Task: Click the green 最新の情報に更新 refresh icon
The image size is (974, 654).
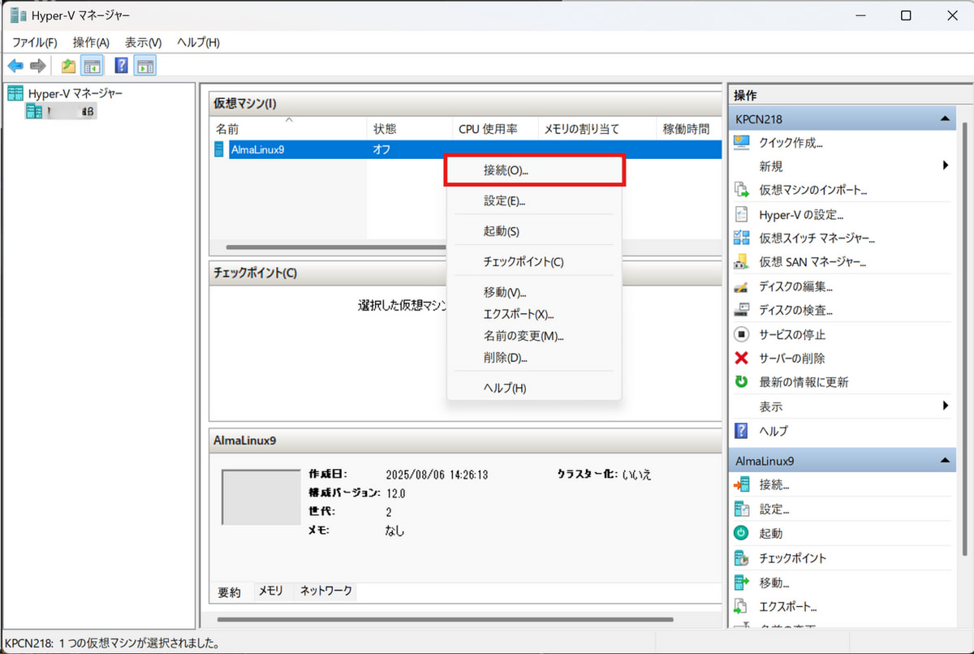Action: [741, 382]
